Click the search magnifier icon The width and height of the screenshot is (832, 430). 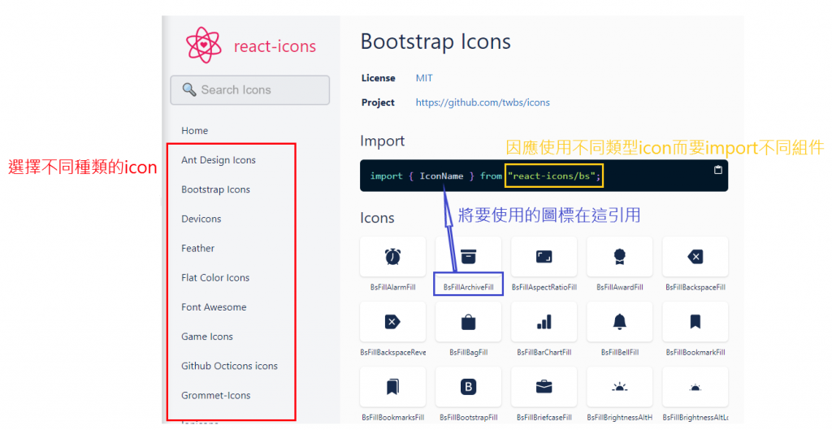(188, 89)
